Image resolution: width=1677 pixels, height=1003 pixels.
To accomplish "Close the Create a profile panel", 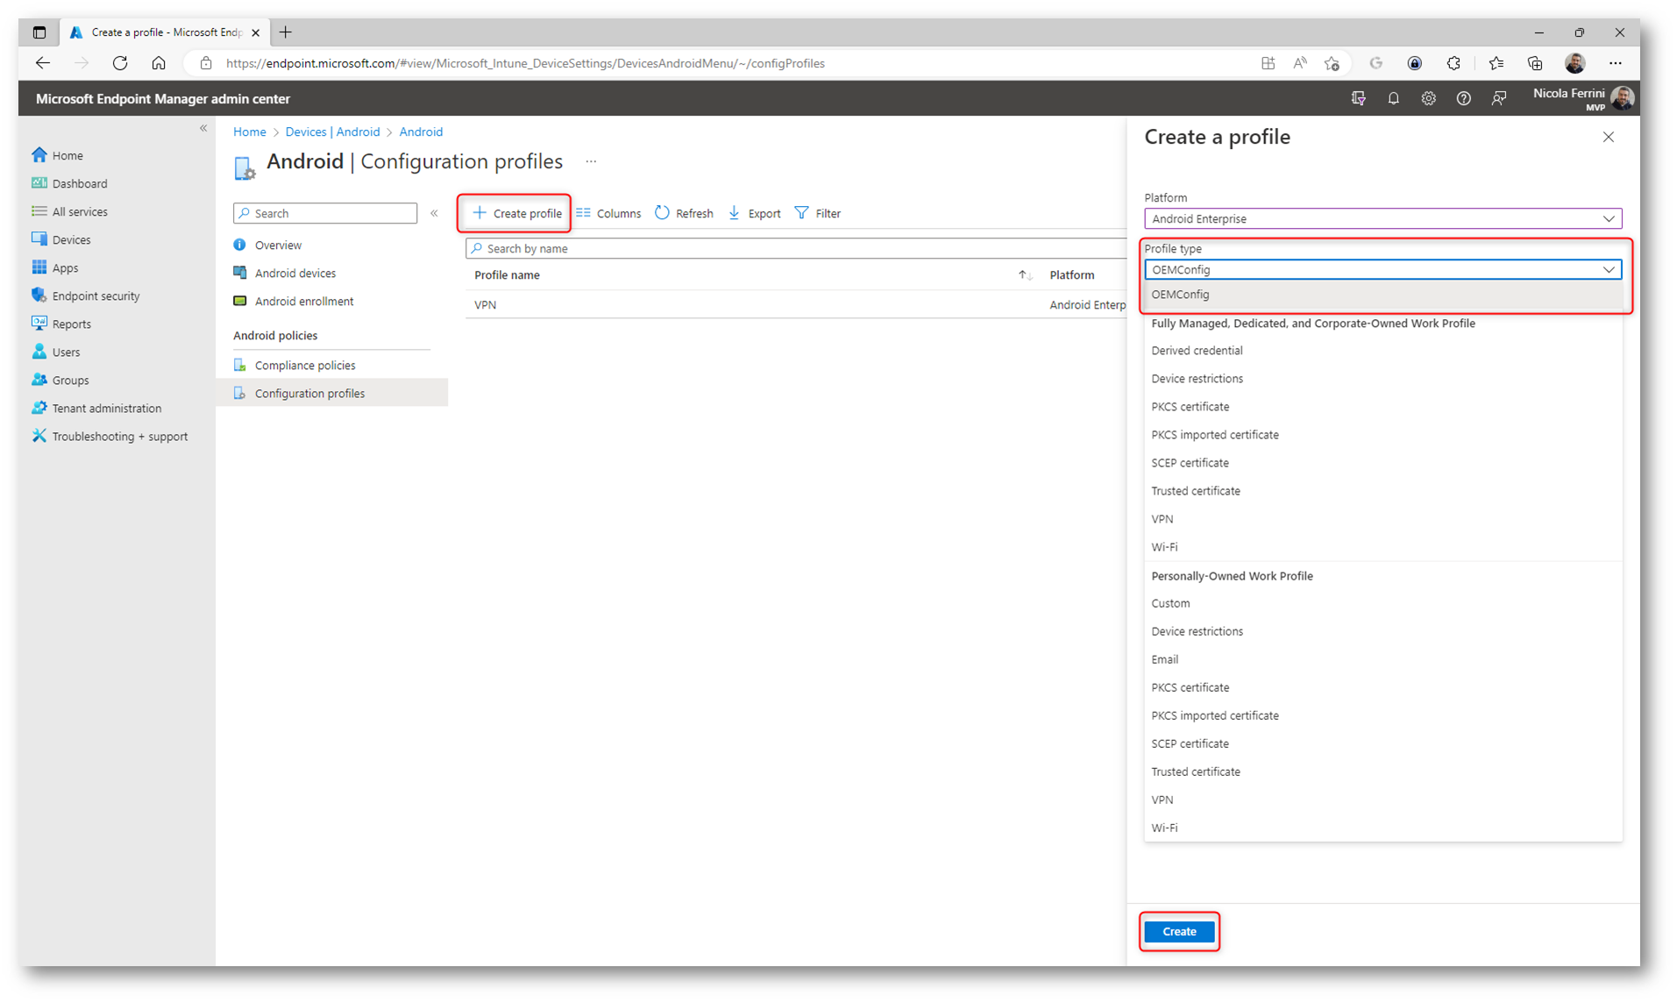I will click(1608, 137).
